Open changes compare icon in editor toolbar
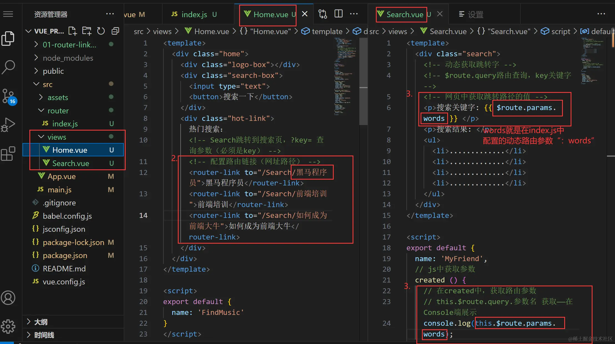Image resolution: width=615 pixels, height=344 pixels. point(323,14)
